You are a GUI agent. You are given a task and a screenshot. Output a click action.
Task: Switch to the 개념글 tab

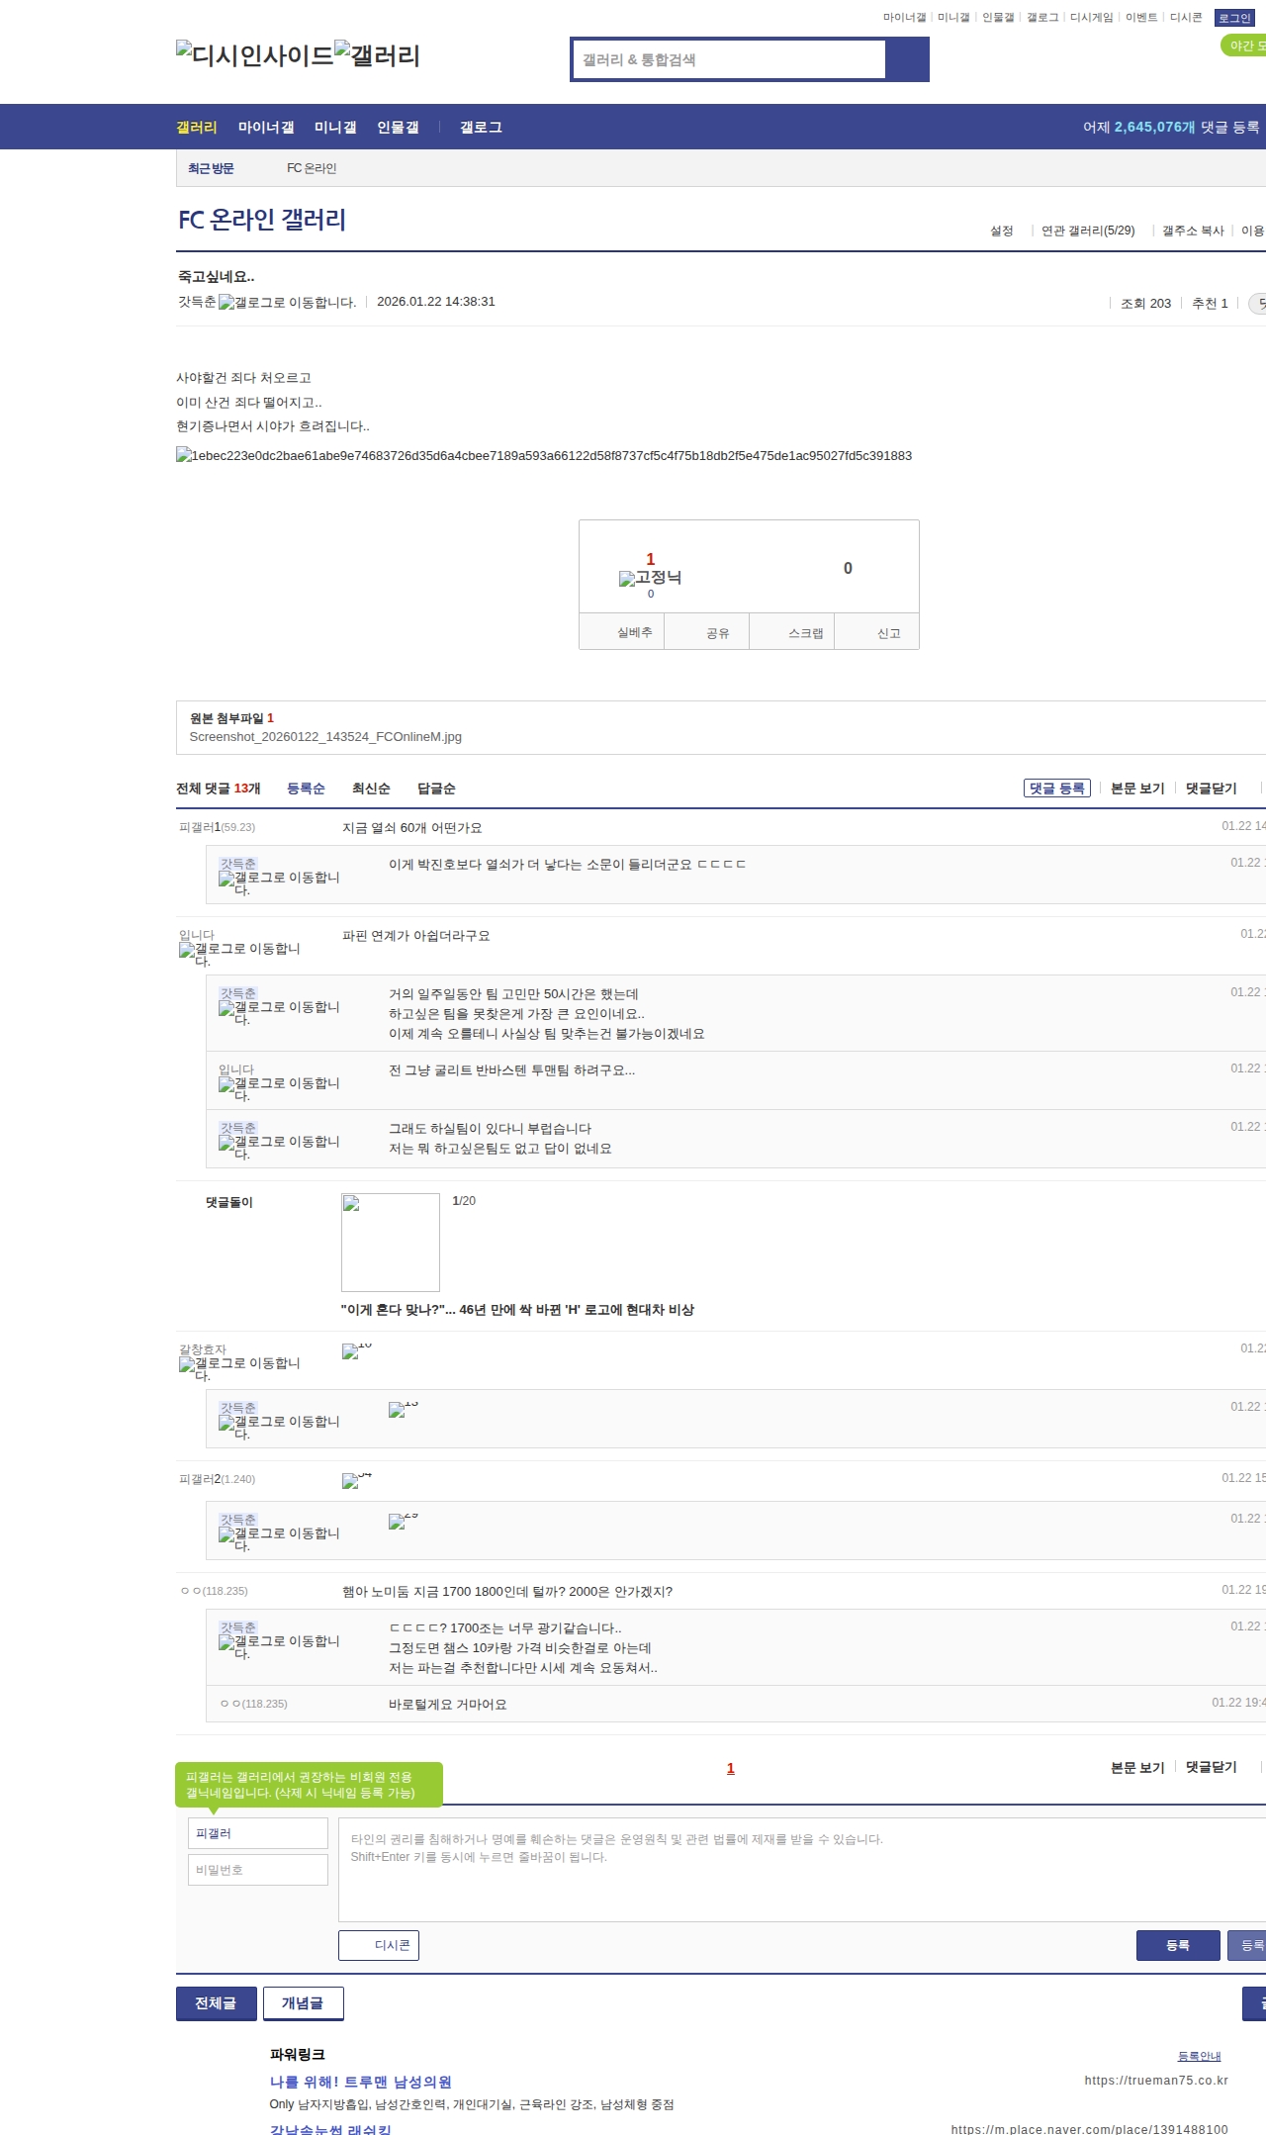pos(303,2003)
